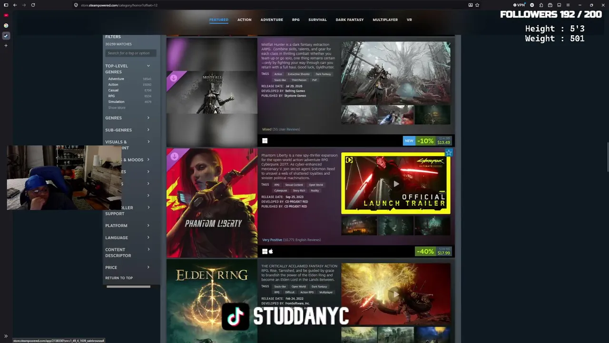Click Show More under top-level genres
This screenshot has height=343, width=609.
click(x=117, y=108)
